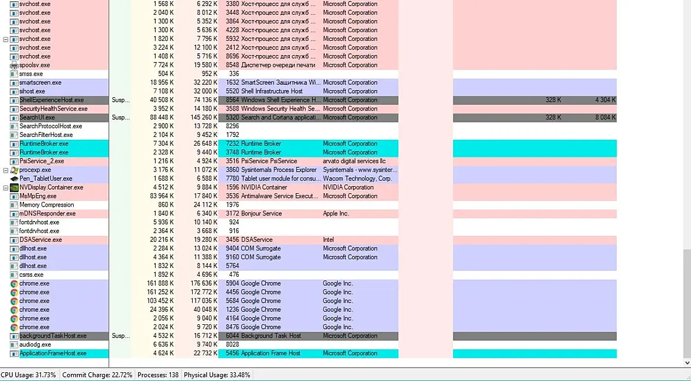Click the DSAService.exe process icon
This screenshot has height=381, width=691.
point(14,240)
